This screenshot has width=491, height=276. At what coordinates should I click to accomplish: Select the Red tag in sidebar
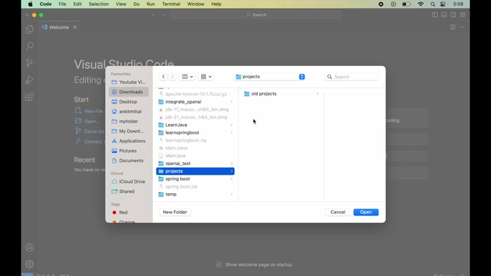coord(124,212)
